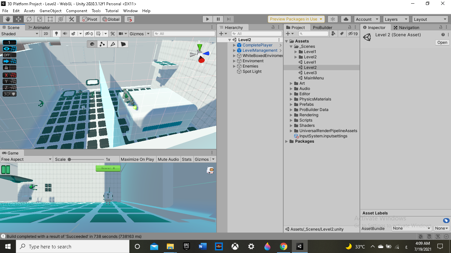Click the Hierarchy search field
The width and height of the screenshot is (451, 253).
256,34
